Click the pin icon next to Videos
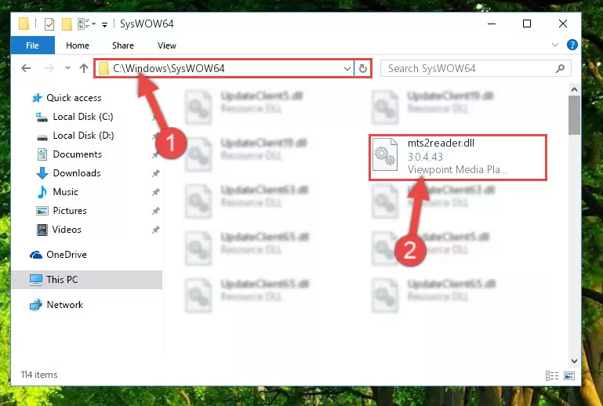603x406 pixels. [156, 230]
